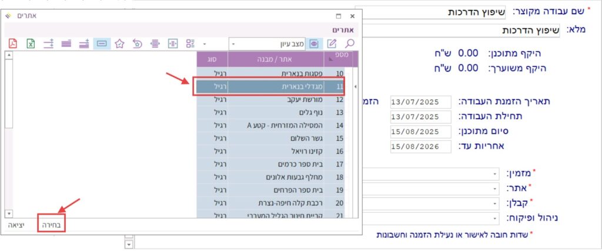Export the list to Excel
Viewport: 602px width, 251px height.
coord(31,43)
